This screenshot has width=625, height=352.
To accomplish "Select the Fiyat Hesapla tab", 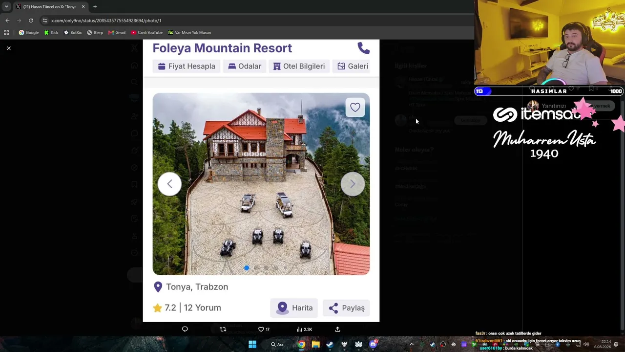I will pyautogui.click(x=187, y=66).
